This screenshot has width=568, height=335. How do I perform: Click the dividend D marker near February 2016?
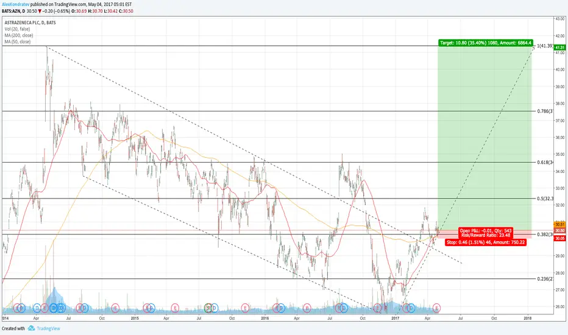[x=281, y=308]
